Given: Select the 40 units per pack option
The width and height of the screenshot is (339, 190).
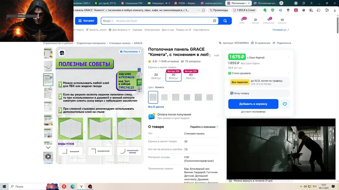Looking at the screenshot, I should [191, 76].
